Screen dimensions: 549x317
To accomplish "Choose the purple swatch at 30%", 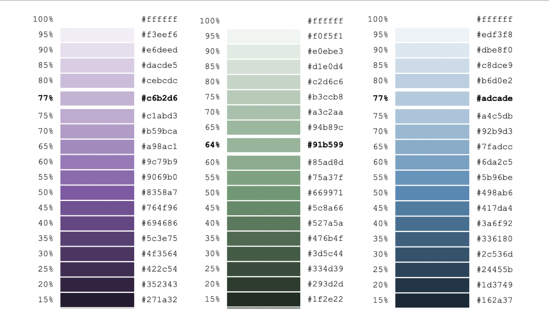I will pos(97,254).
